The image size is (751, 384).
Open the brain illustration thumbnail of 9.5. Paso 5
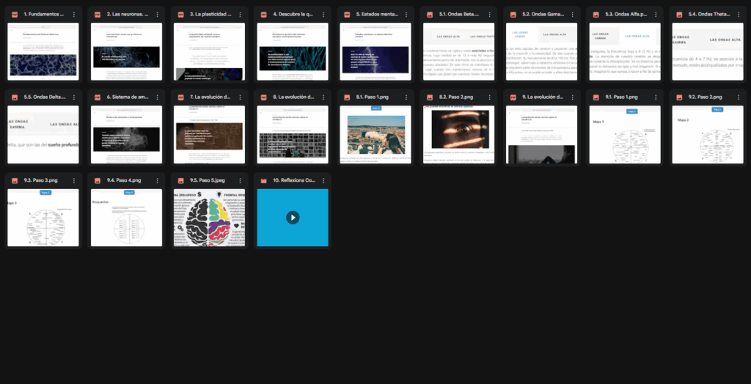pos(210,218)
